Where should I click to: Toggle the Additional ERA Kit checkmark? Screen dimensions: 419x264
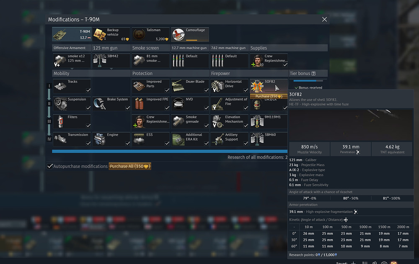click(x=205, y=143)
